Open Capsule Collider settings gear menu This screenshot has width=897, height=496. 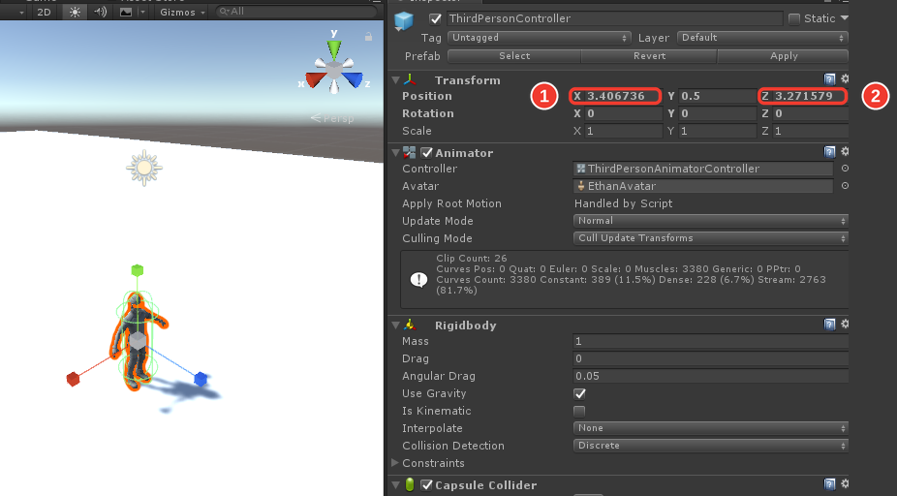(845, 483)
